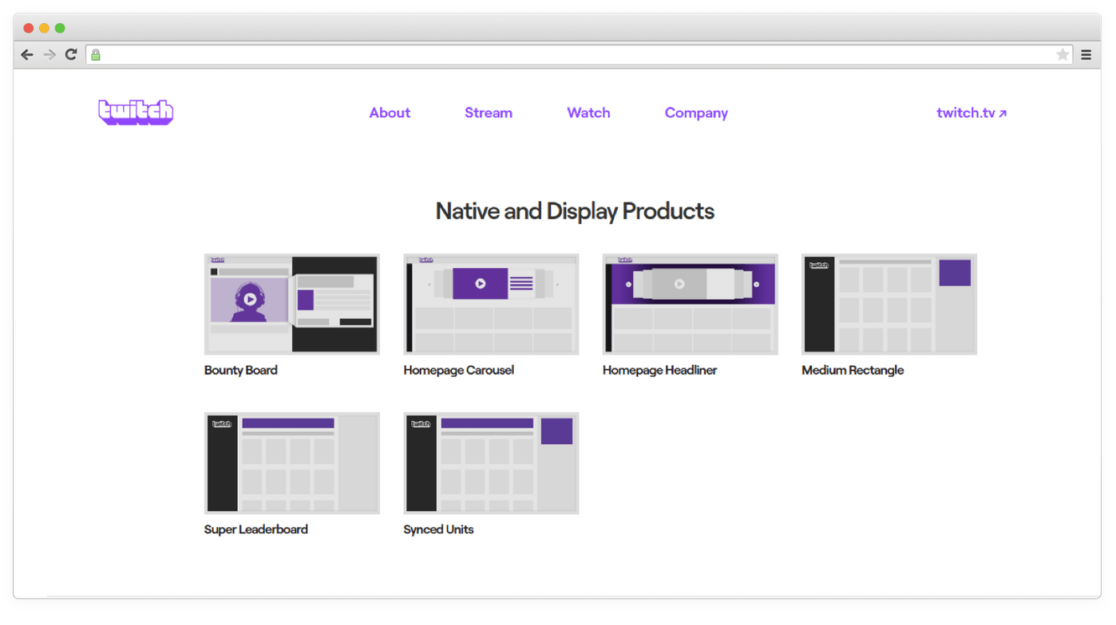1116x625 pixels.
Task: Reload the page with the refresh icon
Action: [x=71, y=54]
